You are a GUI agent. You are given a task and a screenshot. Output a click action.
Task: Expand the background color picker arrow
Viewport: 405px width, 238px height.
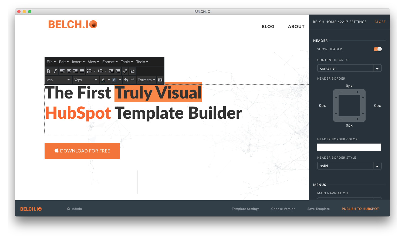tap(120, 80)
